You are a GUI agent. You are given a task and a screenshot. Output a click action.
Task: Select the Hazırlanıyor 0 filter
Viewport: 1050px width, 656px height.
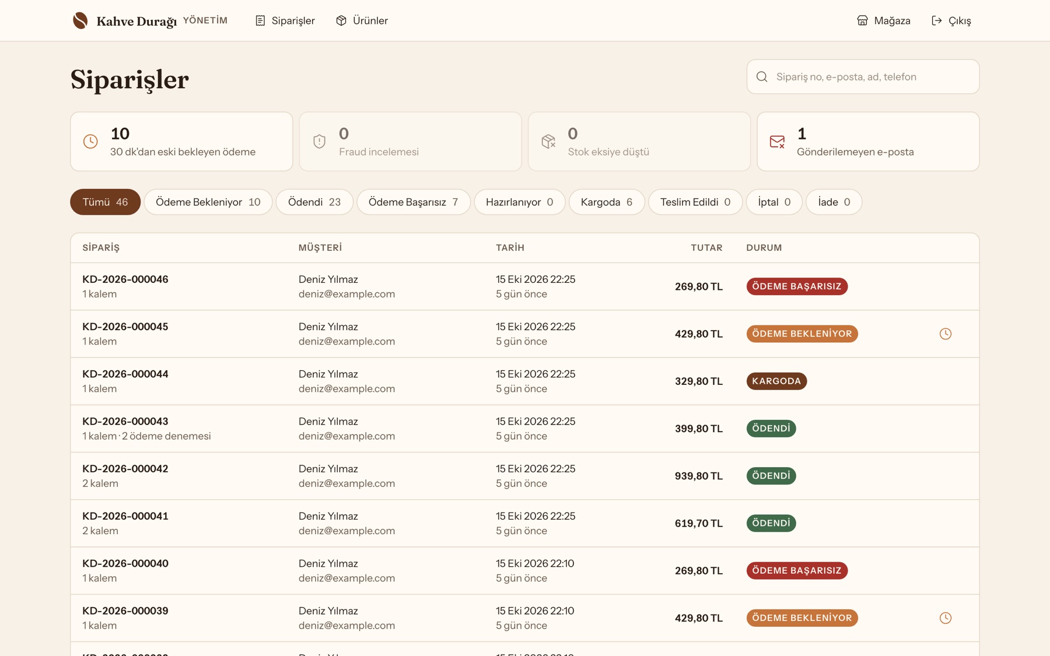click(520, 202)
